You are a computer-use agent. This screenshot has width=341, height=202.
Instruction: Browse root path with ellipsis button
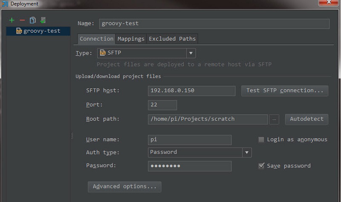pyautogui.click(x=274, y=119)
